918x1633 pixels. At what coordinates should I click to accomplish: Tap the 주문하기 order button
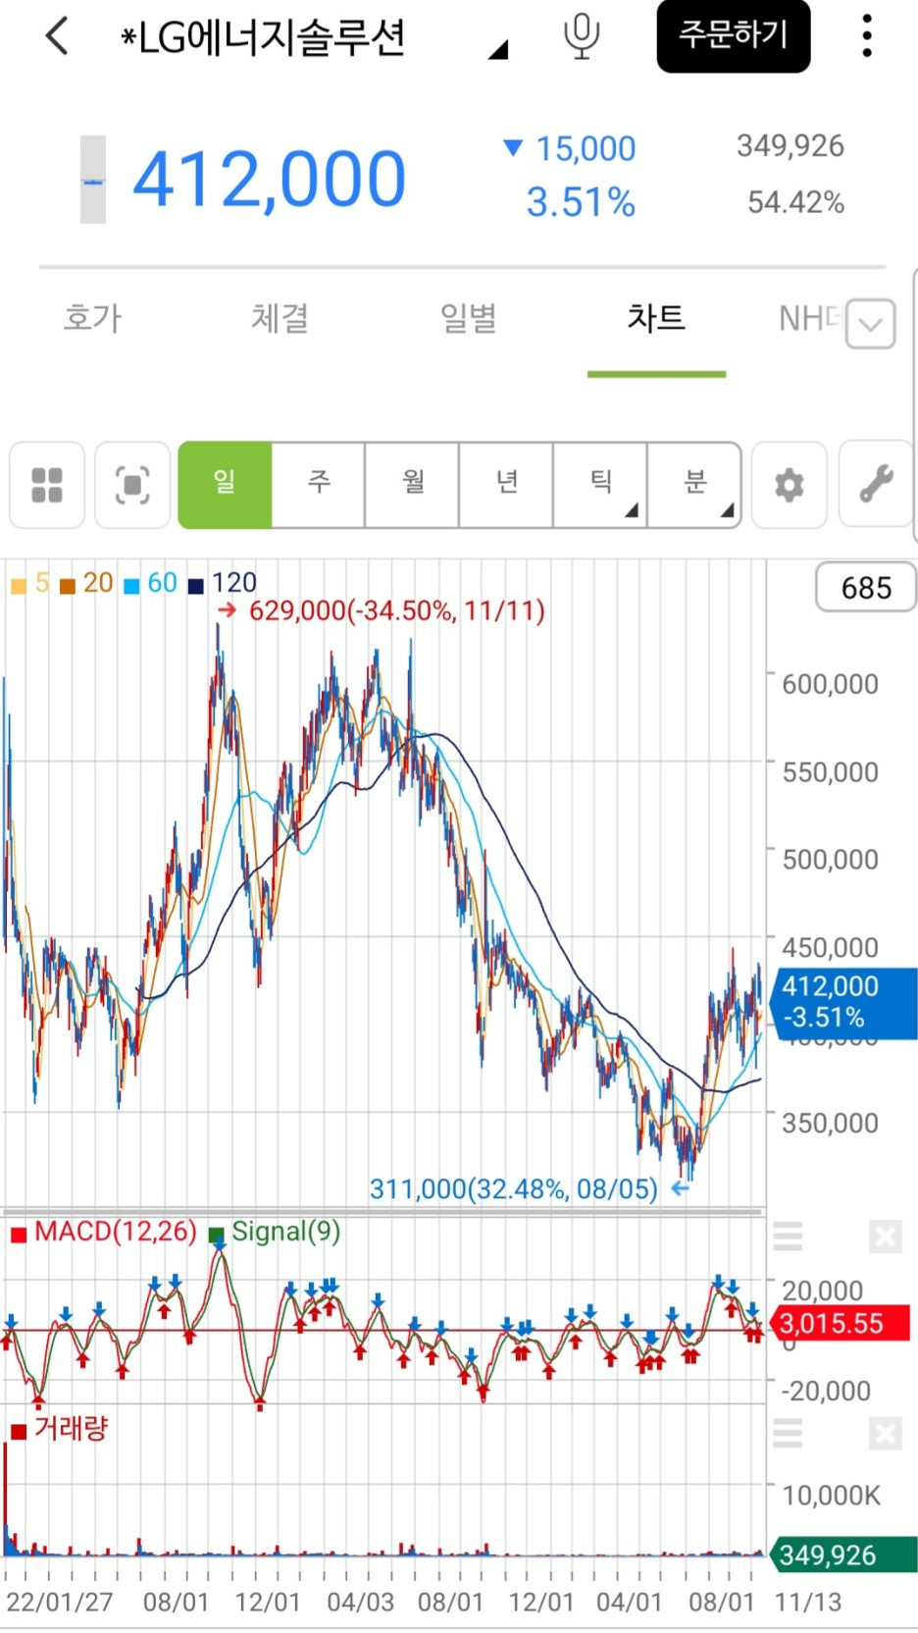click(734, 36)
